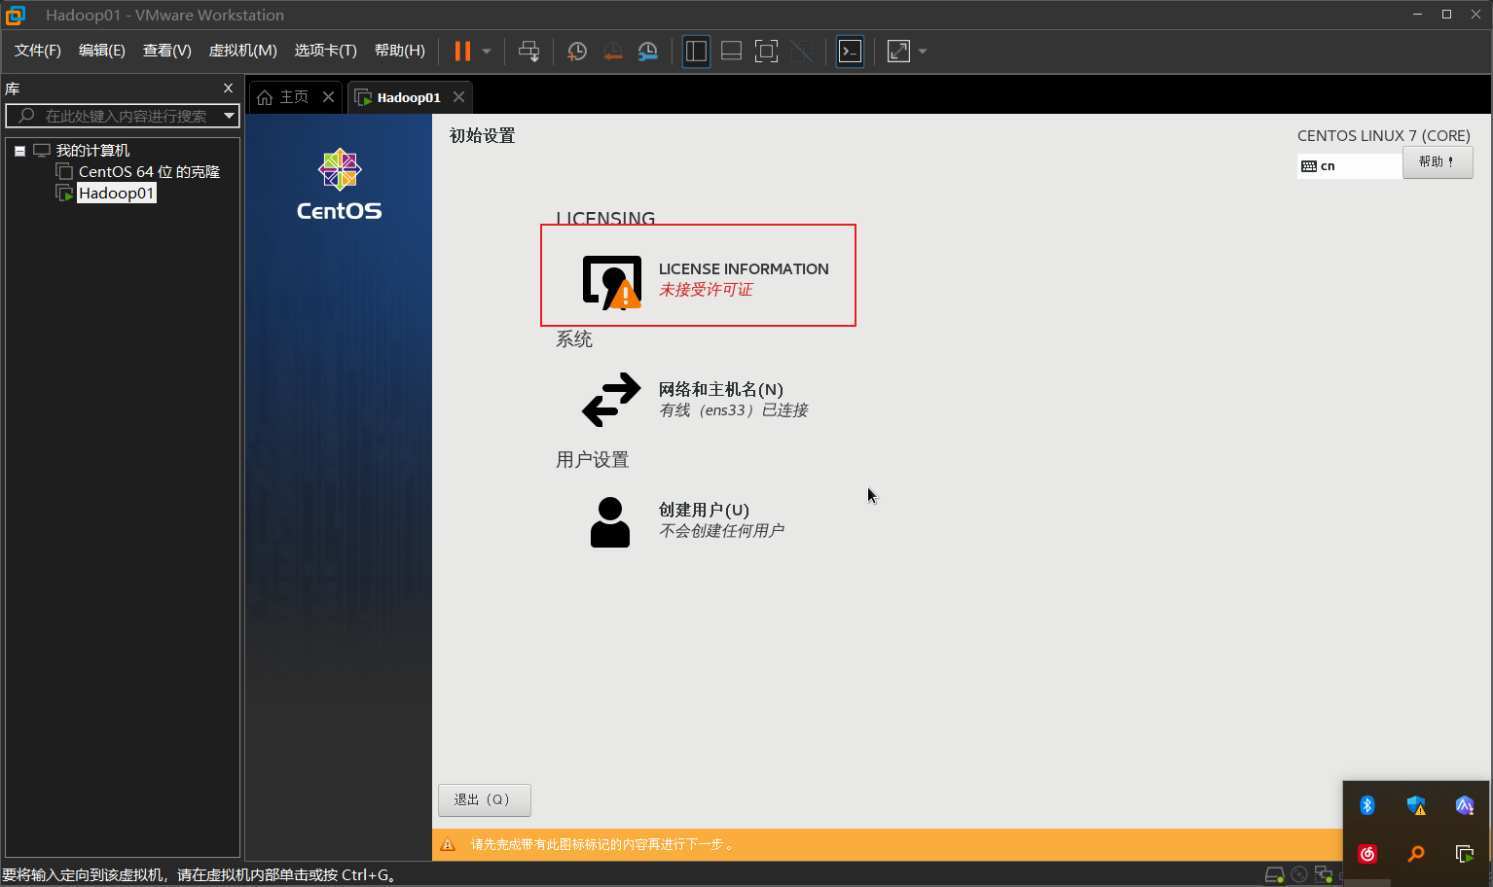The width and height of the screenshot is (1493, 887).
Task: Close the 主页 tab
Action: tap(328, 97)
